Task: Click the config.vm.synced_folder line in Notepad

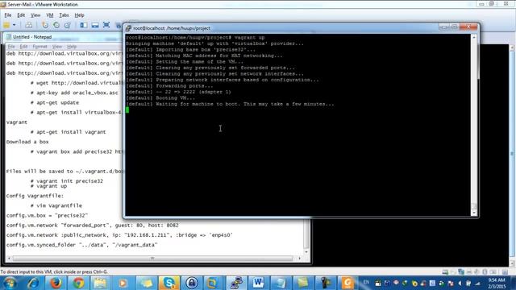Action: tap(81, 245)
